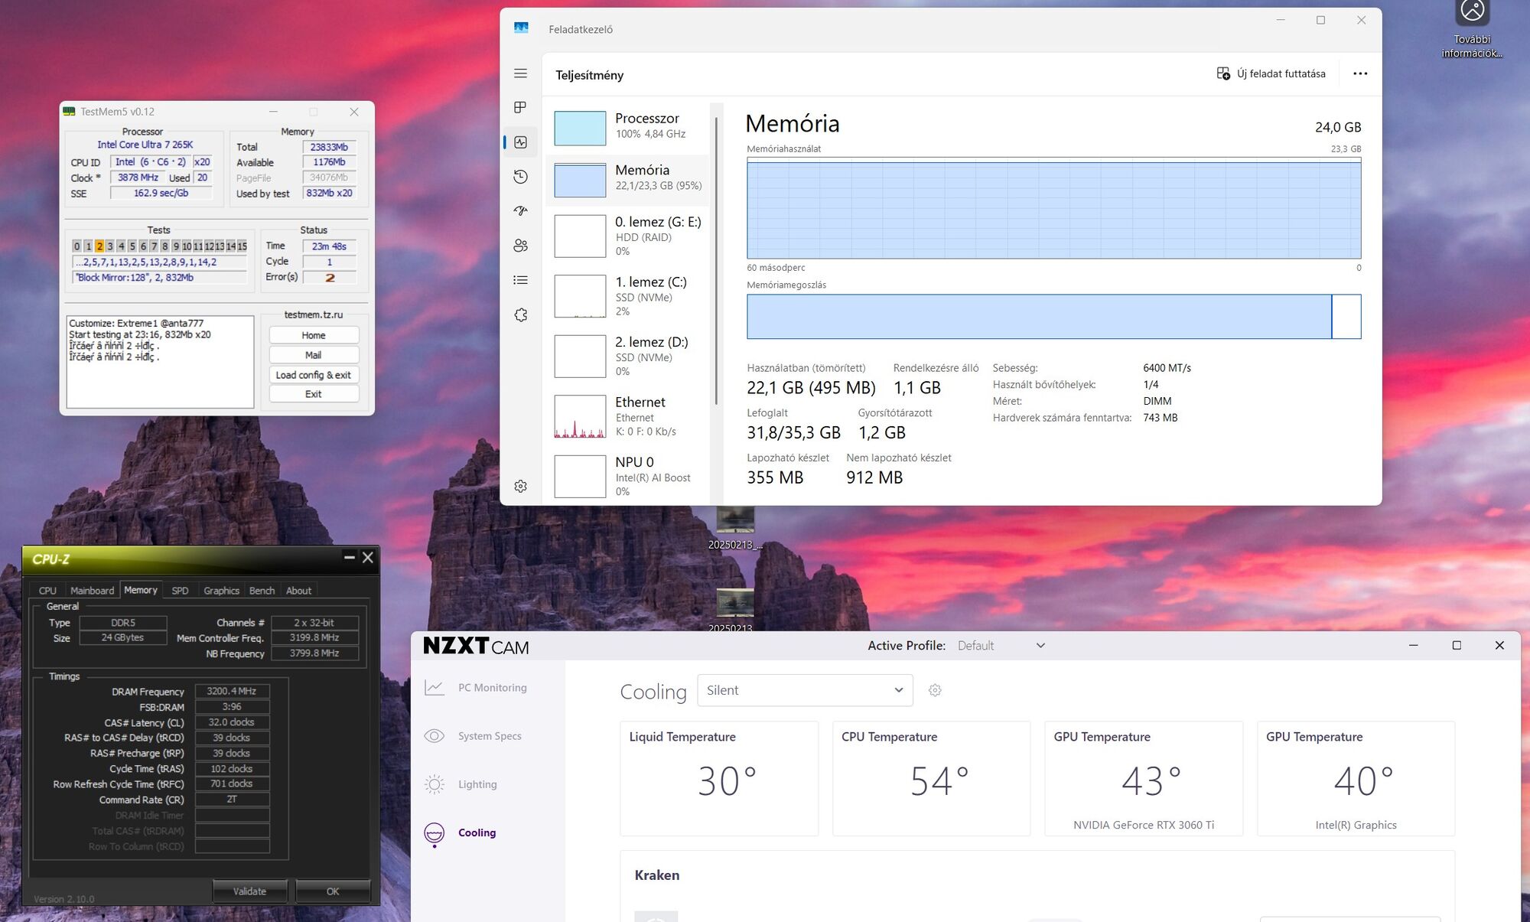
Task: Open PC Monitoring section in NZXT CAM
Action: pyautogui.click(x=492, y=687)
